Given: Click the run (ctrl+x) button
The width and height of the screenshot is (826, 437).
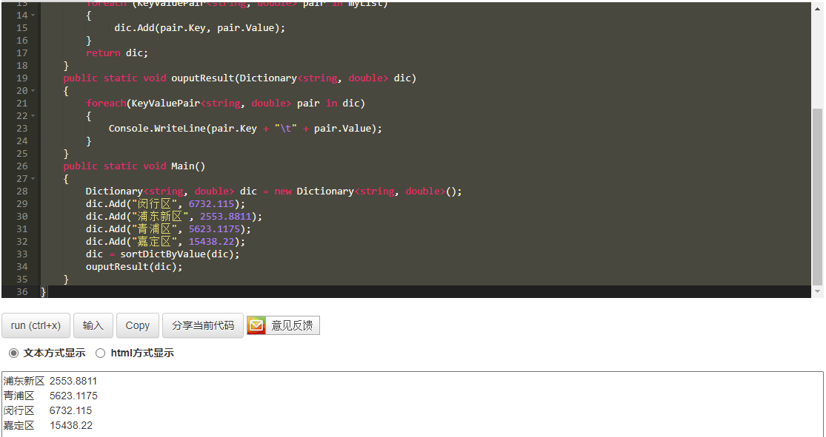Looking at the screenshot, I should [x=36, y=325].
